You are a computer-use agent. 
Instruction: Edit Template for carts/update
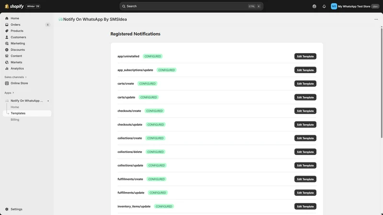click(305, 97)
